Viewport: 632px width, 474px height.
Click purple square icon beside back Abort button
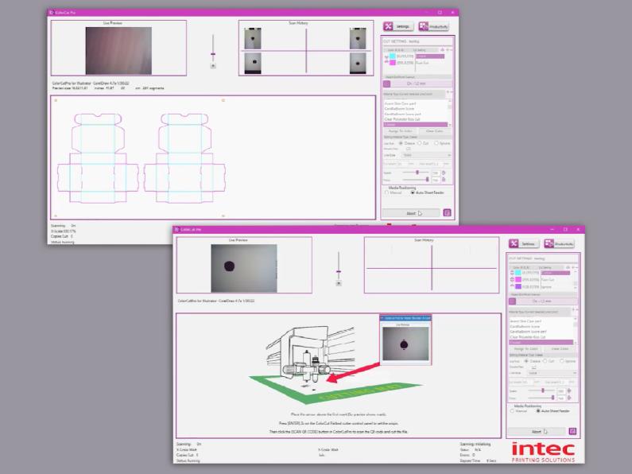click(x=448, y=212)
